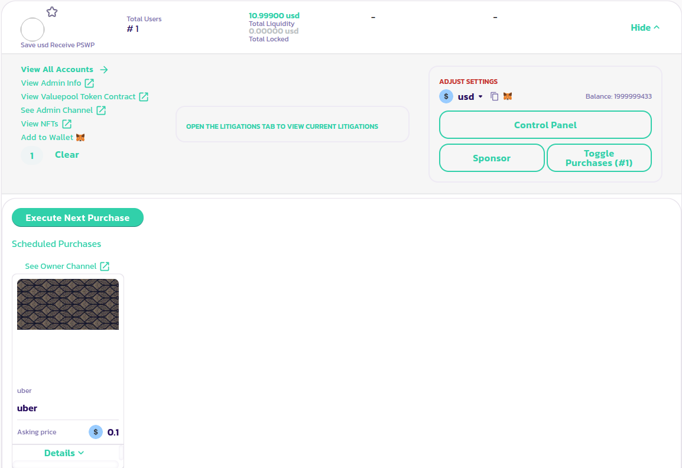This screenshot has width=682, height=468.
Task: Click the star favorite icon
Action: [x=52, y=12]
